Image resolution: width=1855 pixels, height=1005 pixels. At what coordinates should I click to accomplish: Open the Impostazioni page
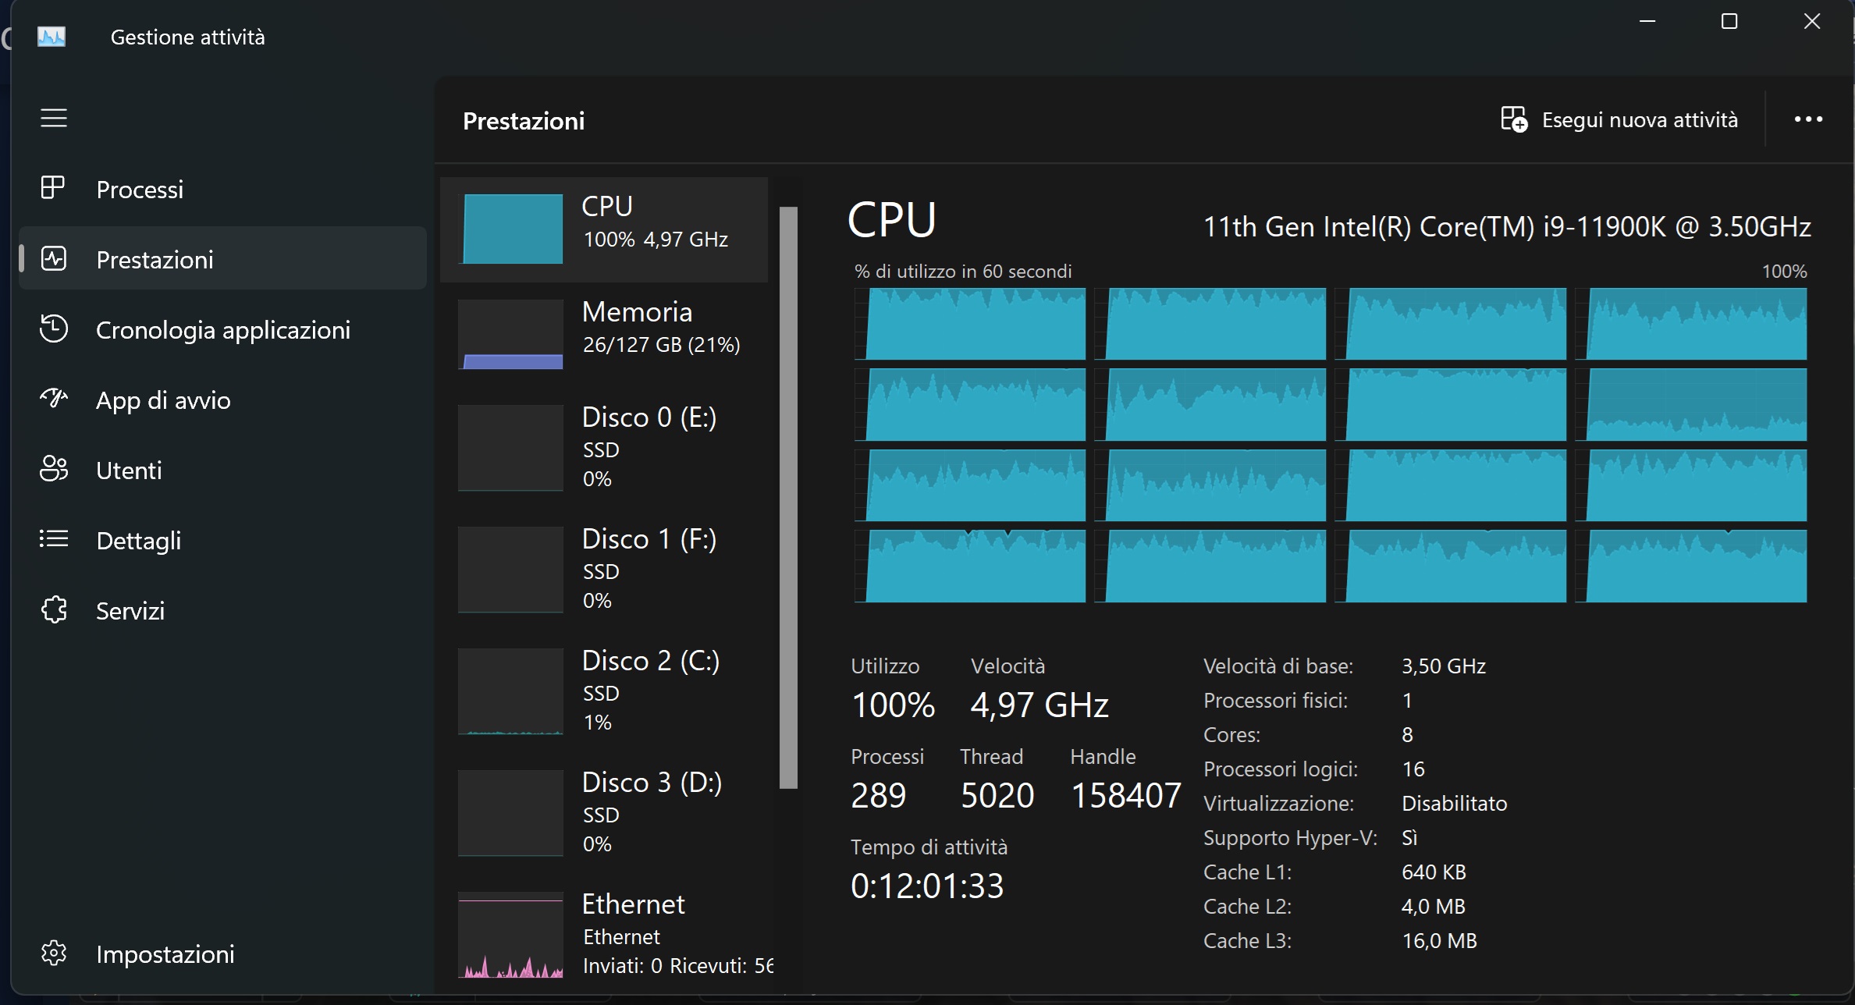pos(165,954)
